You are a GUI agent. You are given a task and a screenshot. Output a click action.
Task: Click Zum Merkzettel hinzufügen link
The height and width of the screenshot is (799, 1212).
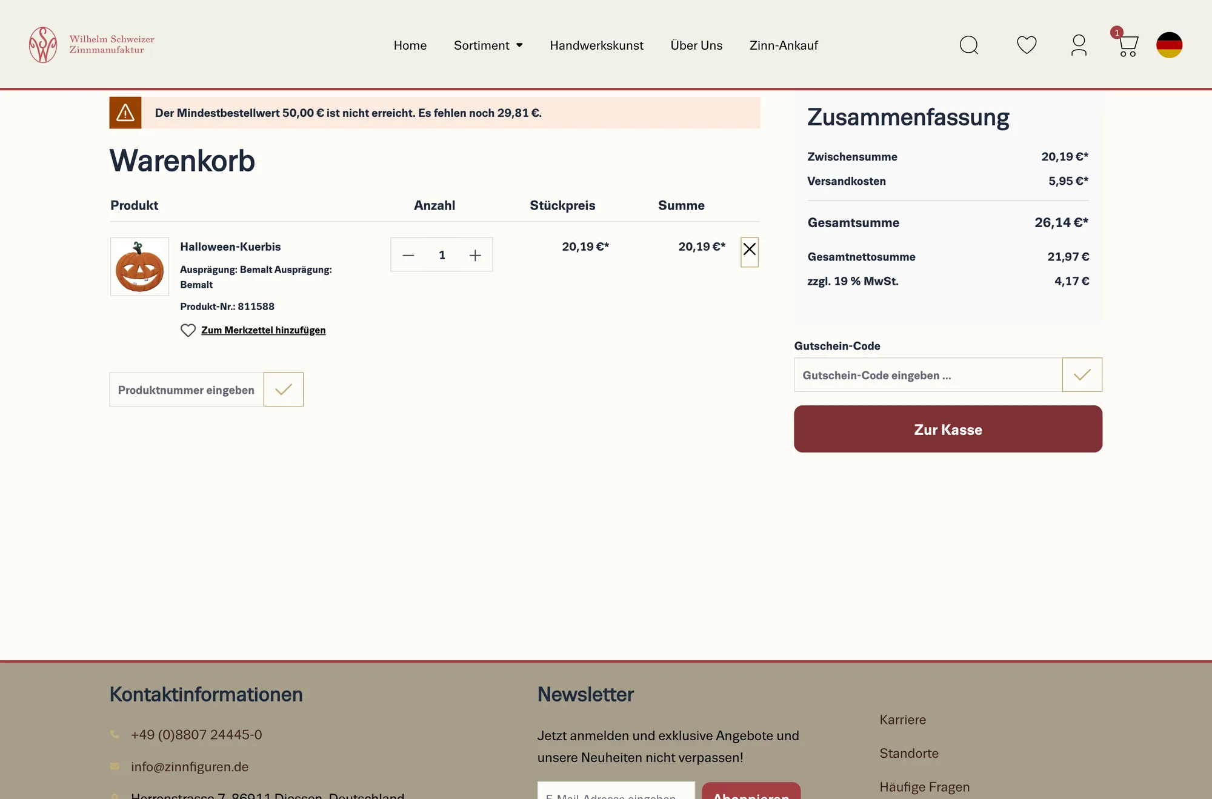coord(263,330)
